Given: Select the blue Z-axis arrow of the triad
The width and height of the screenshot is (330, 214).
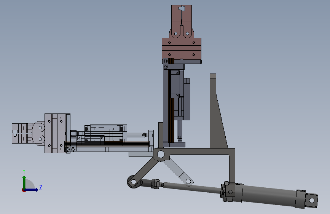Looking at the screenshot, I should tap(31, 190).
